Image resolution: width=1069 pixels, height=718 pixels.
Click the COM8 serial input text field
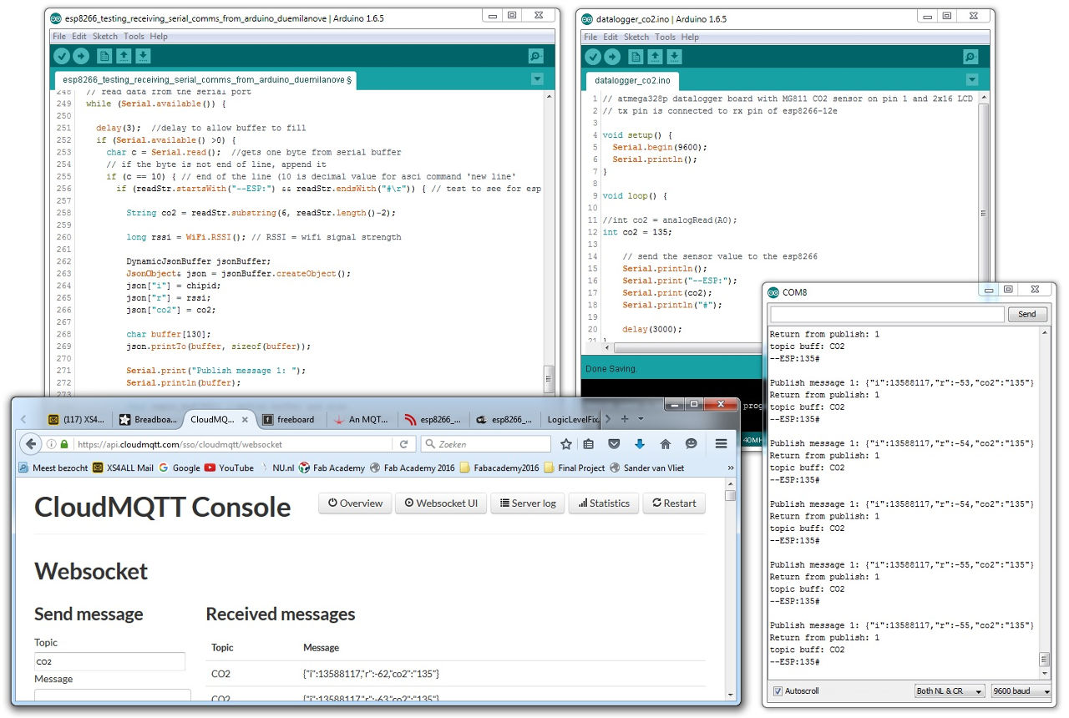tap(887, 314)
